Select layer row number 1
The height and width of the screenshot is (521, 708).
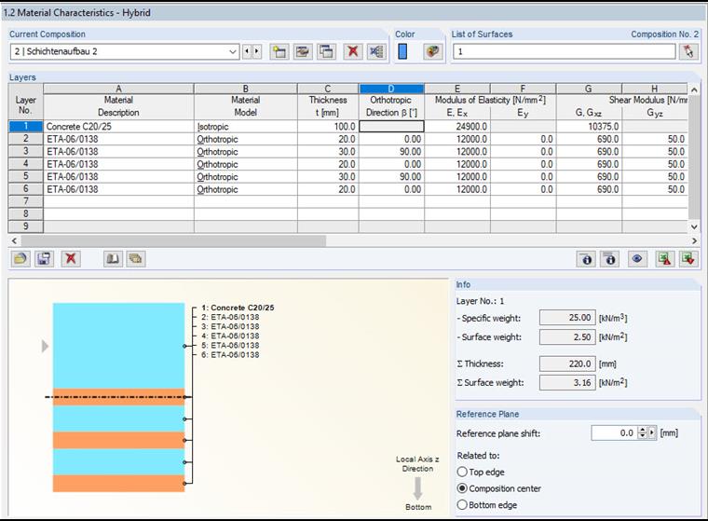click(x=26, y=127)
